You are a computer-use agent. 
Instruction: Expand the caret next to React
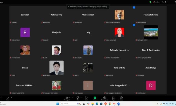pos(89,98)
